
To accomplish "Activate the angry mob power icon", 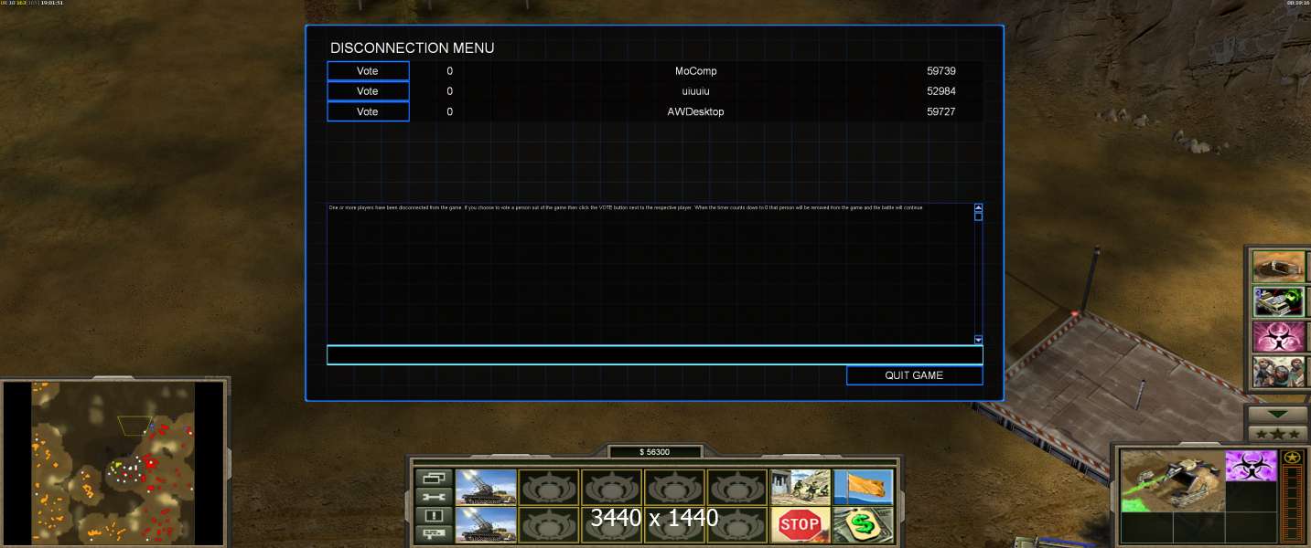I will (1279, 371).
